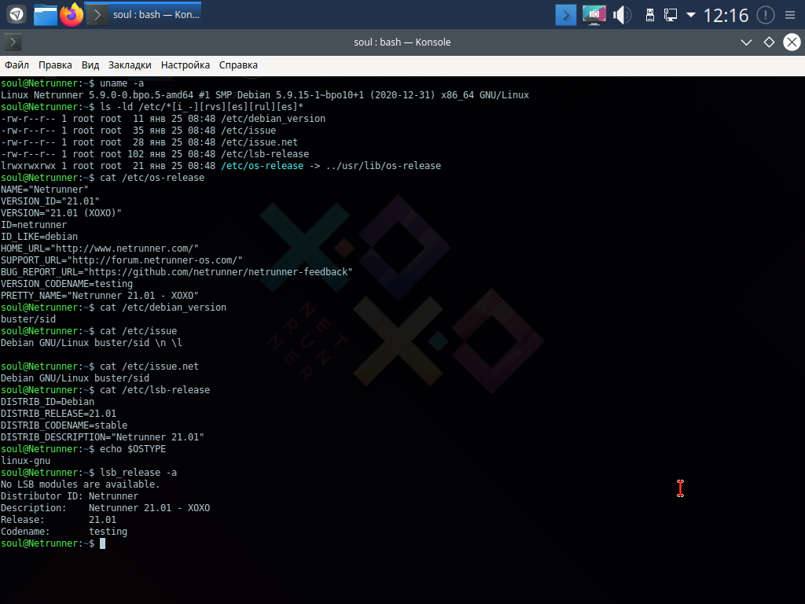Click the SUPPORT_URL forum line
805x604 pixels.
122,260
